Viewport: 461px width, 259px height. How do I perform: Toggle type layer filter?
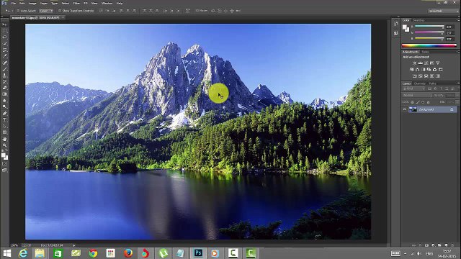point(441,88)
